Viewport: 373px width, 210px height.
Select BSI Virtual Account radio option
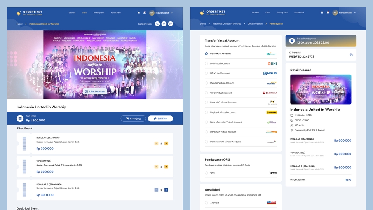206,54
